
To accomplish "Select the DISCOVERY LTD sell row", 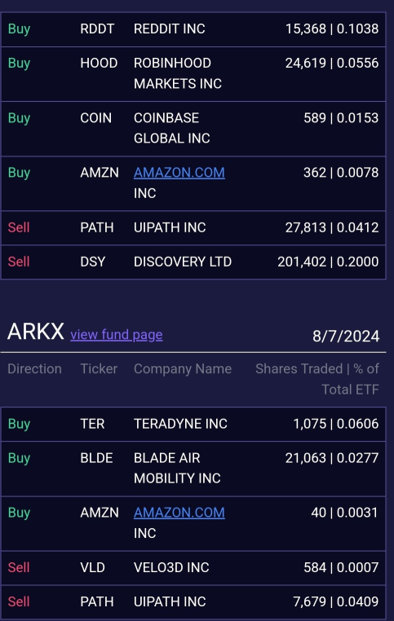I will click(193, 262).
